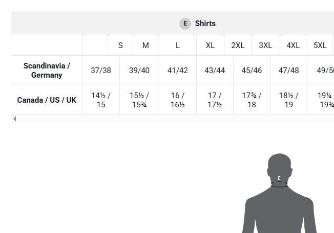
Task: Click the L size column header
Action: point(177,45)
